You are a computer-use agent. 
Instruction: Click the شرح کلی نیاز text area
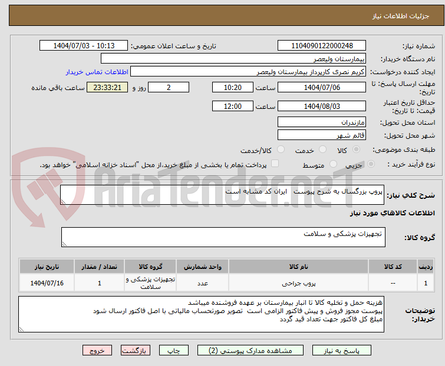pyautogui.click(x=222, y=195)
